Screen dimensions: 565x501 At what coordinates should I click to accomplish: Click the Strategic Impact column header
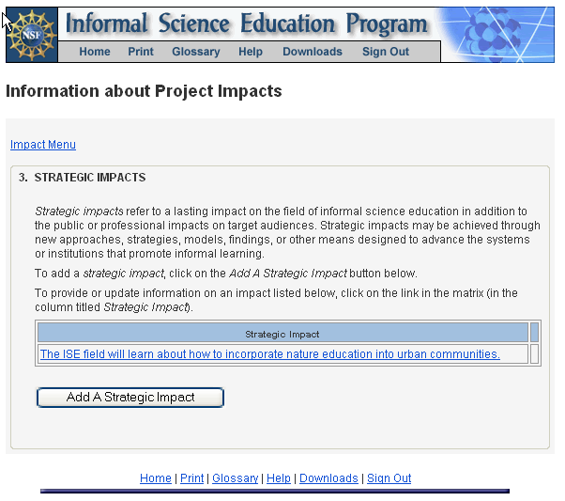coord(282,334)
